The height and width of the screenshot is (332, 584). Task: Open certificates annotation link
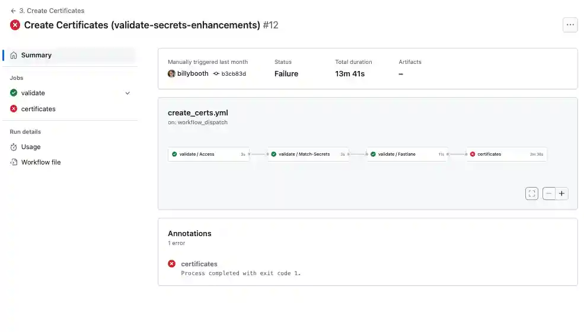[199, 264]
